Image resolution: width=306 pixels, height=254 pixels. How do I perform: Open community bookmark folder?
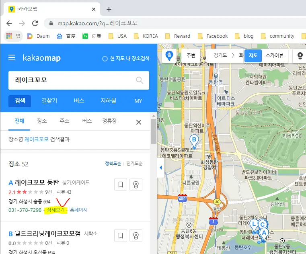click(278, 36)
